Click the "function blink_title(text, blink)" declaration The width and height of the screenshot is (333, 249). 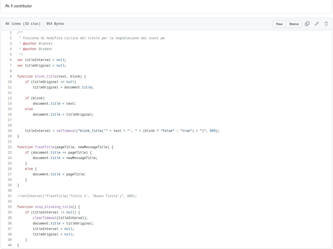(x=52, y=76)
